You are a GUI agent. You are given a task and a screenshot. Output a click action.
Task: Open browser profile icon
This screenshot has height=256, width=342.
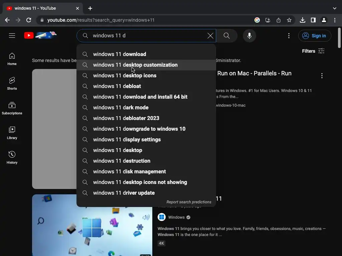(324, 20)
